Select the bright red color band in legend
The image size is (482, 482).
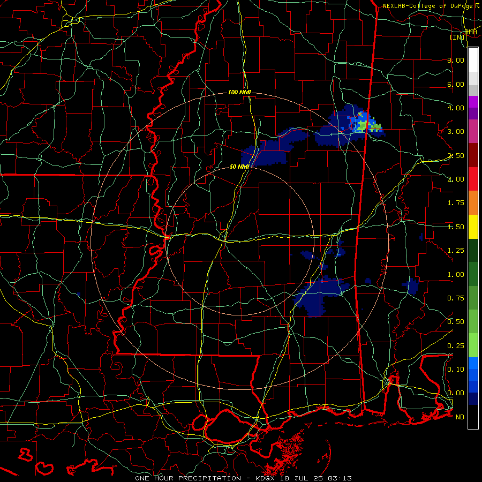(473, 179)
